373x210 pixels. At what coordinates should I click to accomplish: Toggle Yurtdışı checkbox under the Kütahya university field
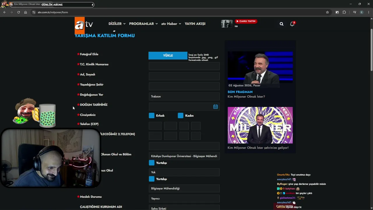(x=152, y=163)
